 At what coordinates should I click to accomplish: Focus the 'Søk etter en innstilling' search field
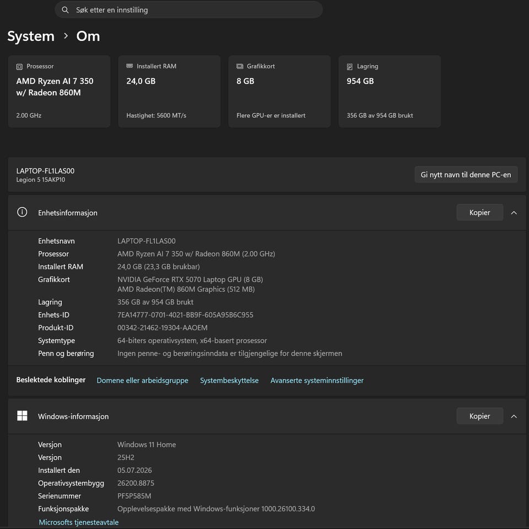pos(188,10)
